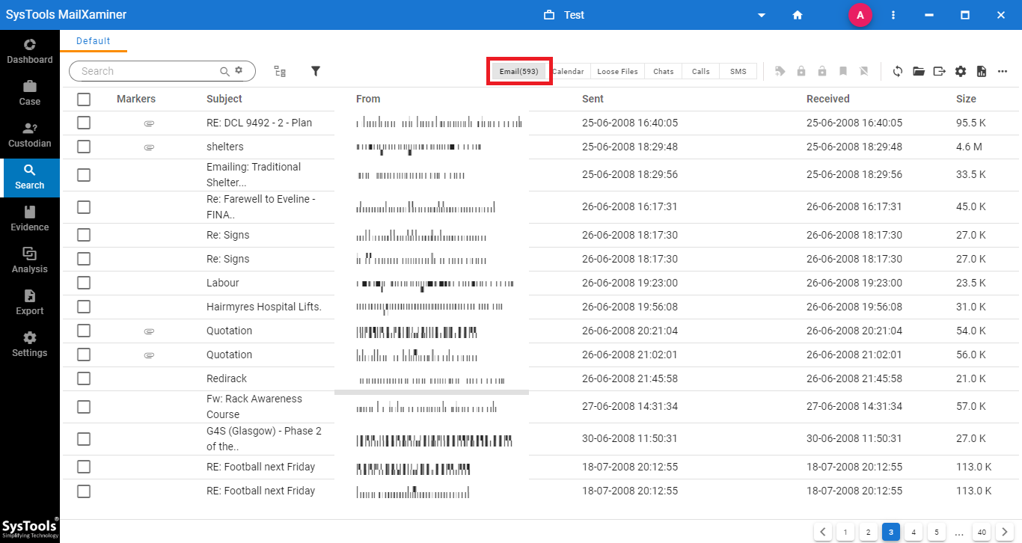Check the G4S (Glasgow) - Phase 2 row
The width and height of the screenshot is (1022, 543).
click(84, 439)
